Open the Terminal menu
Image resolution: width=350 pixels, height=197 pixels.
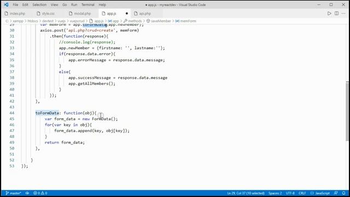tap(87, 5)
